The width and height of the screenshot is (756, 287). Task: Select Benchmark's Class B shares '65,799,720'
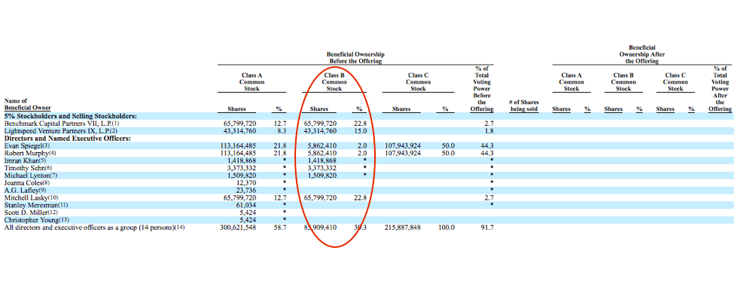click(x=320, y=124)
